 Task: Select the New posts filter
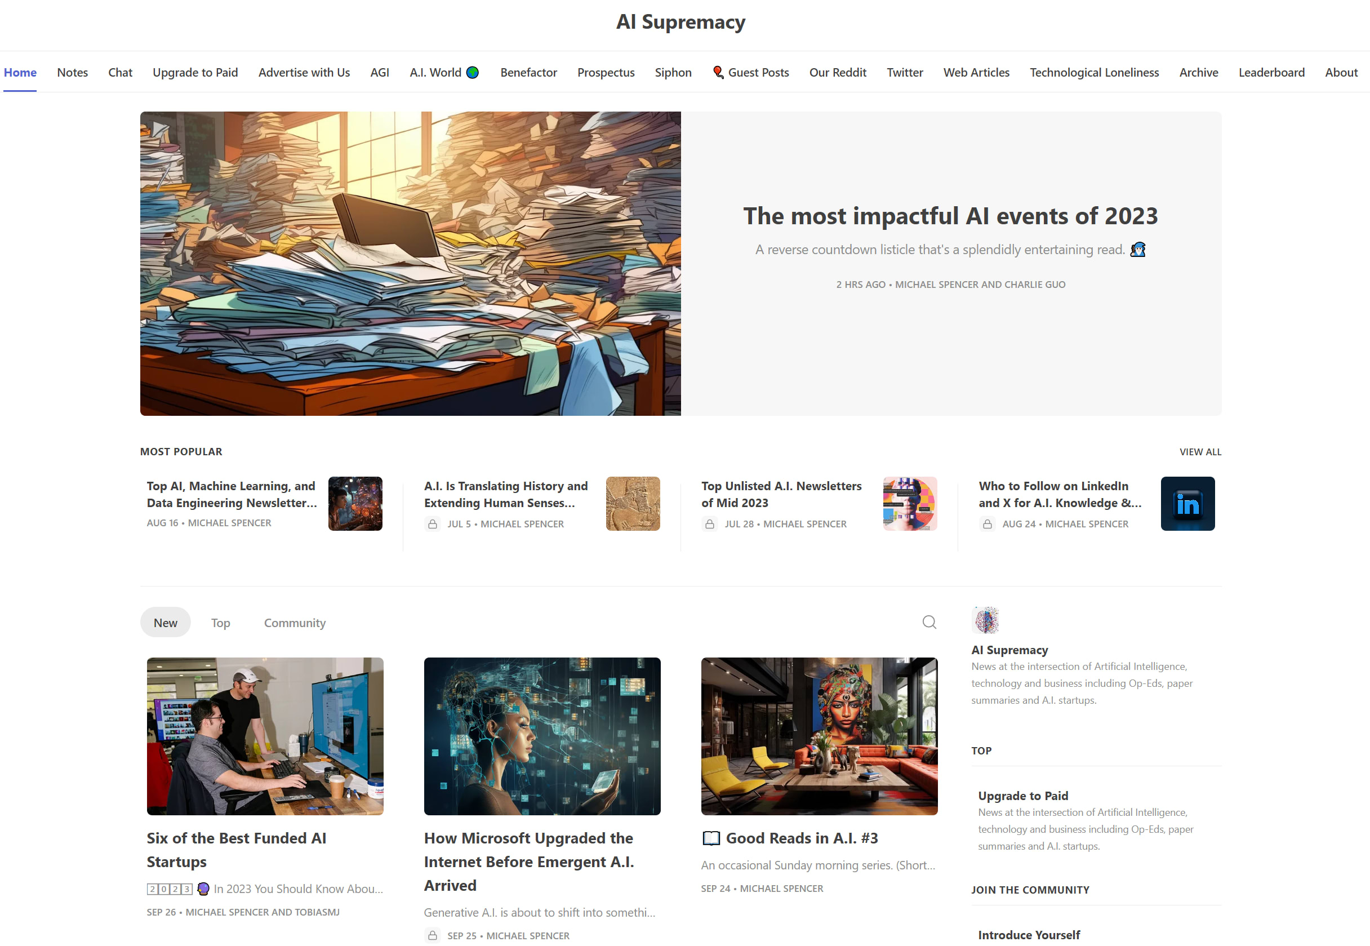click(x=165, y=623)
